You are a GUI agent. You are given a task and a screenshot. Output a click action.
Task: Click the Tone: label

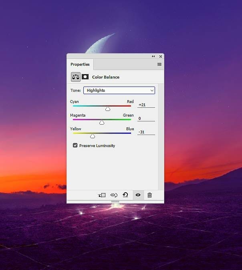click(x=75, y=91)
